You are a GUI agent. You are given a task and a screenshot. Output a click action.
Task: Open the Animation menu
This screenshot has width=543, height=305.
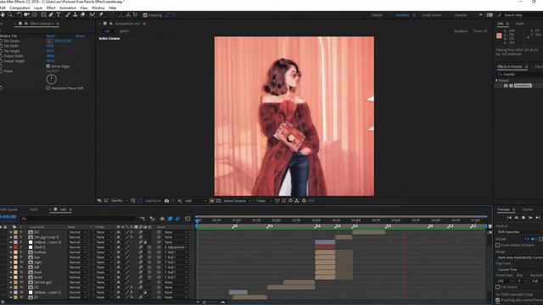68,8
